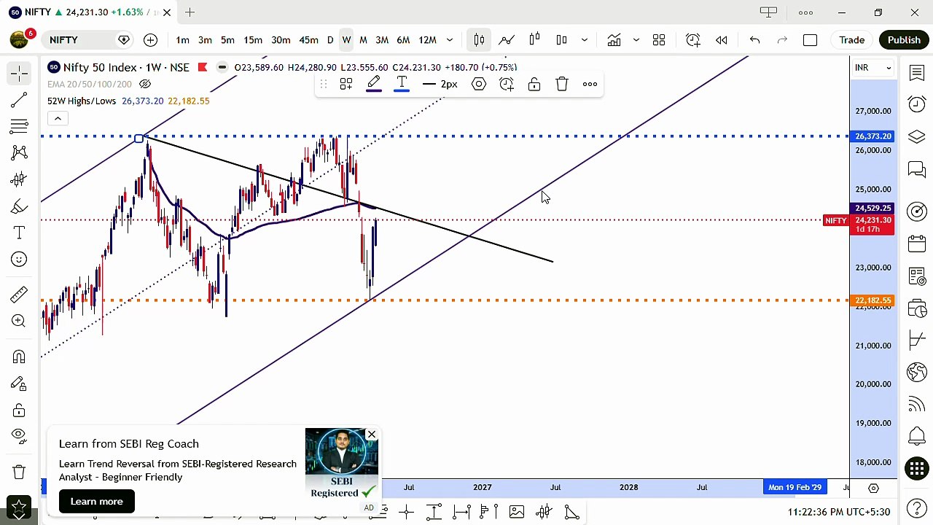Select the brush drawing tool
The height and width of the screenshot is (525, 933).
tap(19, 206)
